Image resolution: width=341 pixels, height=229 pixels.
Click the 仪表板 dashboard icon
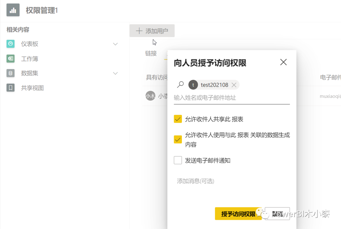tap(10, 44)
